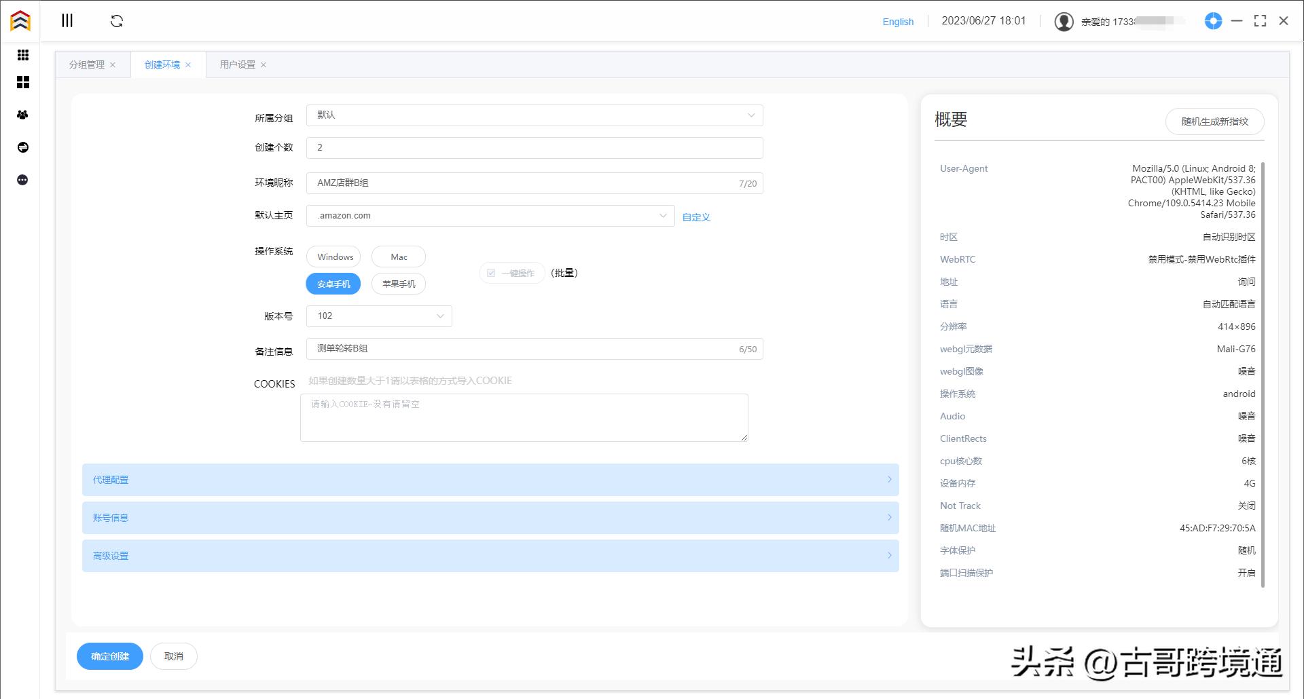Uncheck the 一键操作 checkbox
Viewport: 1304px width, 699px height.
(x=491, y=272)
